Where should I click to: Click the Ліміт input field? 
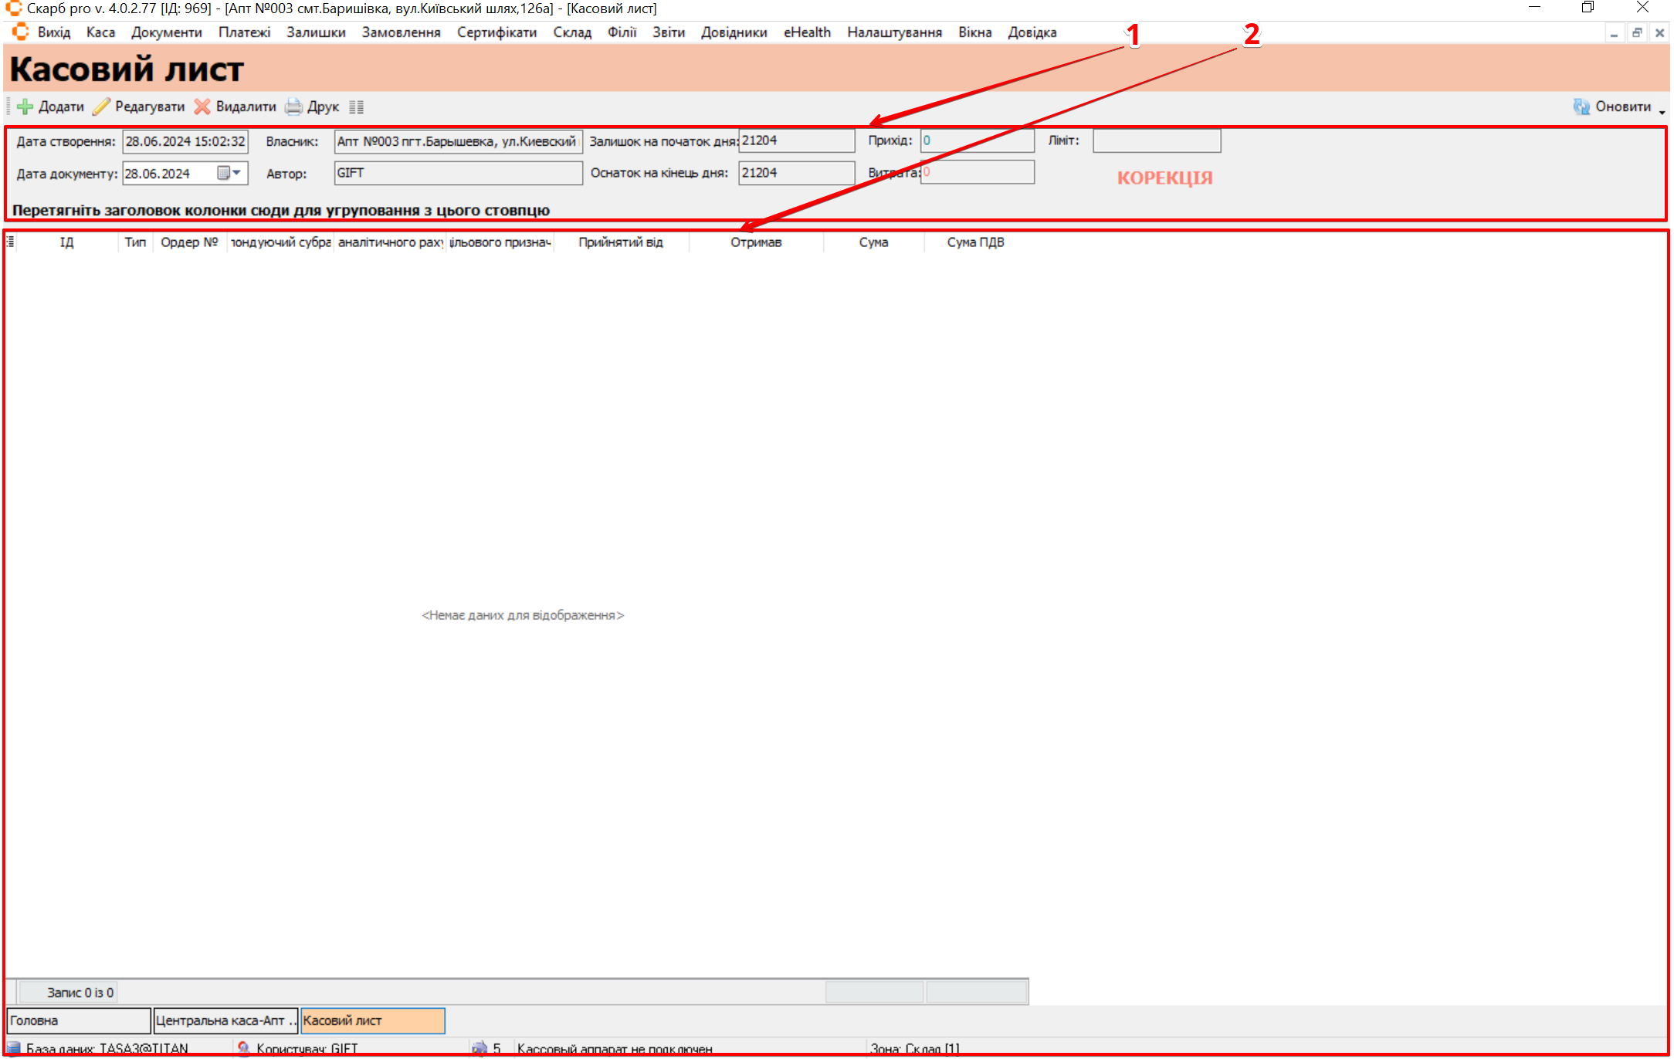[1156, 140]
